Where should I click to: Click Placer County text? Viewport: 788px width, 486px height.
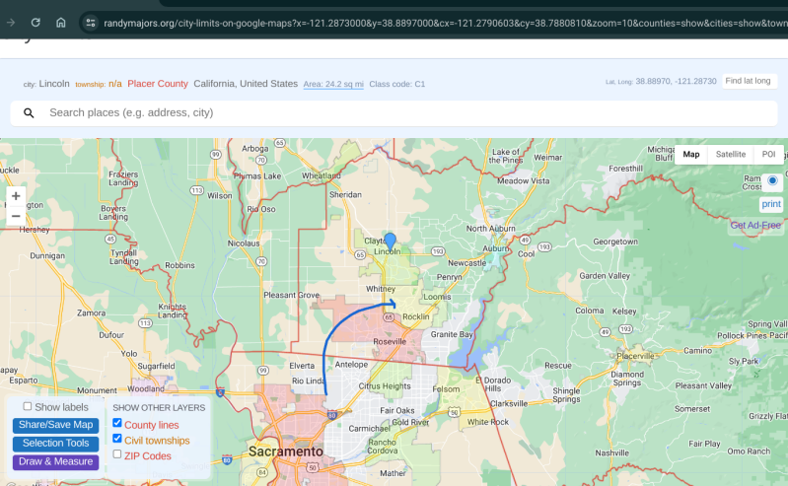(158, 84)
